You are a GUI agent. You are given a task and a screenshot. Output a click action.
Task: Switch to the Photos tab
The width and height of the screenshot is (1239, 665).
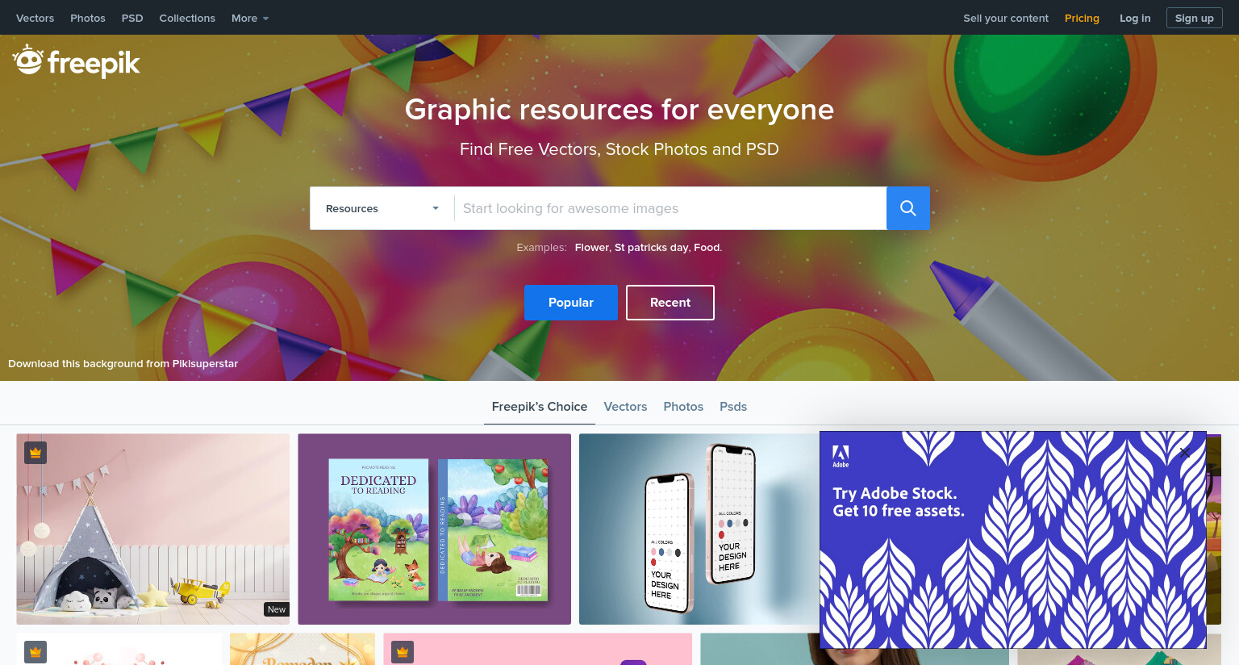click(683, 407)
